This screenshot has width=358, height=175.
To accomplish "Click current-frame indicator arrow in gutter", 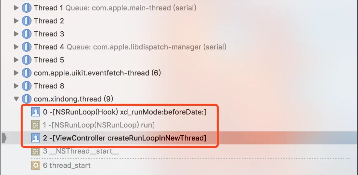I will click(4, 138).
